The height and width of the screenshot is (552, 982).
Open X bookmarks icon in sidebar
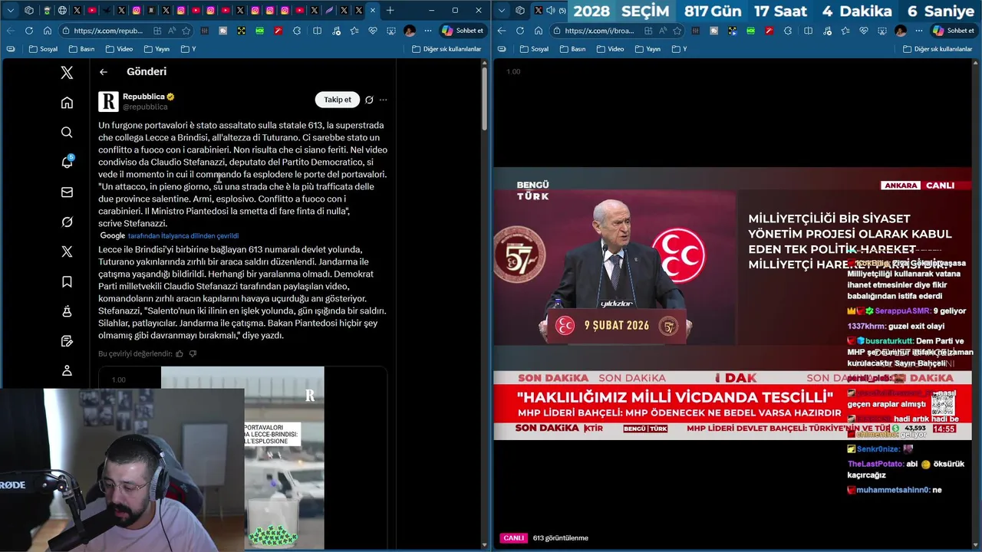coord(67,282)
